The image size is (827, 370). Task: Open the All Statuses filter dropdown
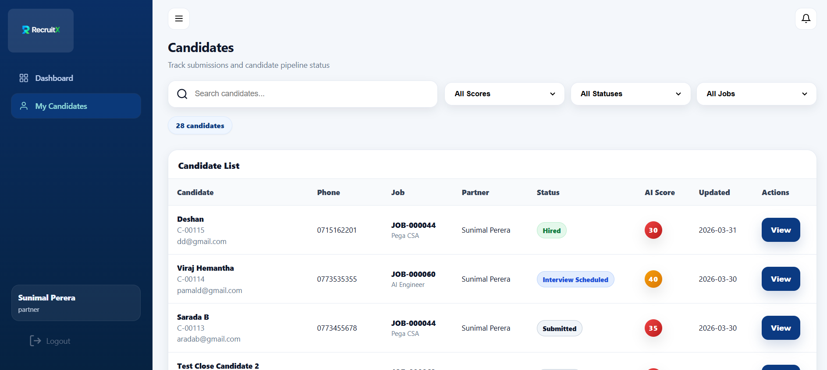coord(630,94)
